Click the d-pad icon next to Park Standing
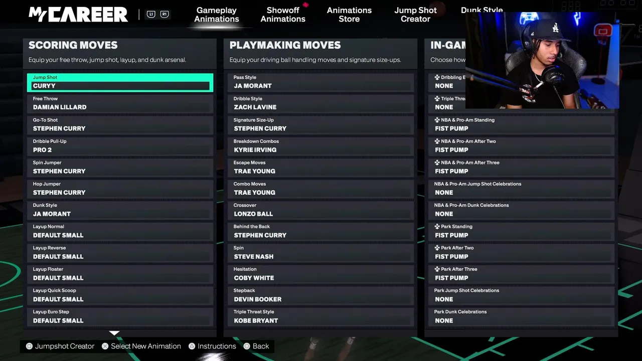The height and width of the screenshot is (361, 642). [x=437, y=227]
